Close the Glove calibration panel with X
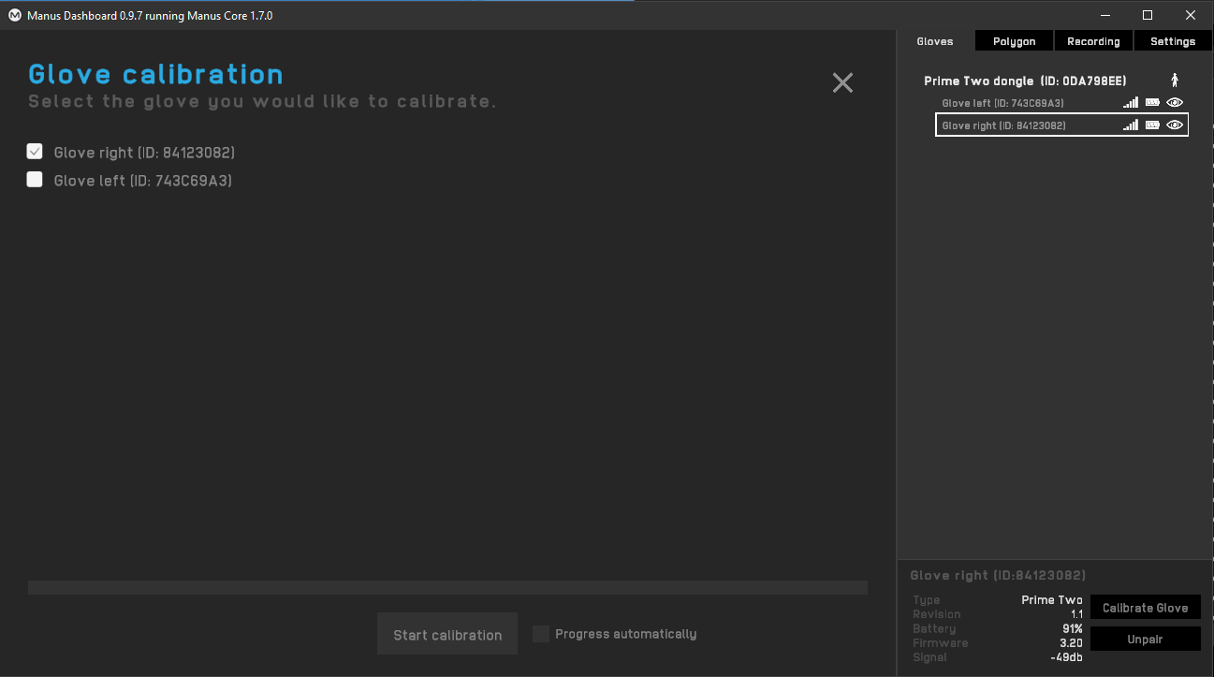Viewport: 1214px width, 677px height. 842,82
